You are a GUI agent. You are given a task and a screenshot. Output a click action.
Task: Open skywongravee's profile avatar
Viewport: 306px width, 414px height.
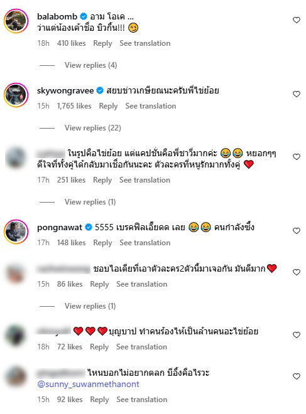click(x=16, y=95)
